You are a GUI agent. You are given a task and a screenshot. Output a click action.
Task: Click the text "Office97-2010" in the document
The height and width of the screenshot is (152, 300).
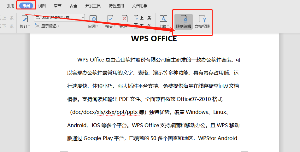194,99
